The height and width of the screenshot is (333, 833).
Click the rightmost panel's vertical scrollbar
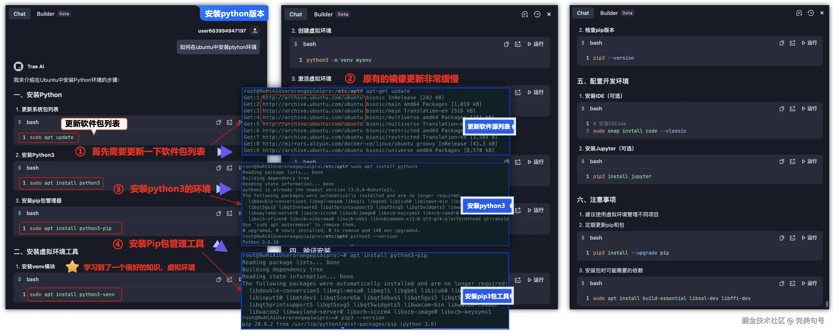(827, 304)
